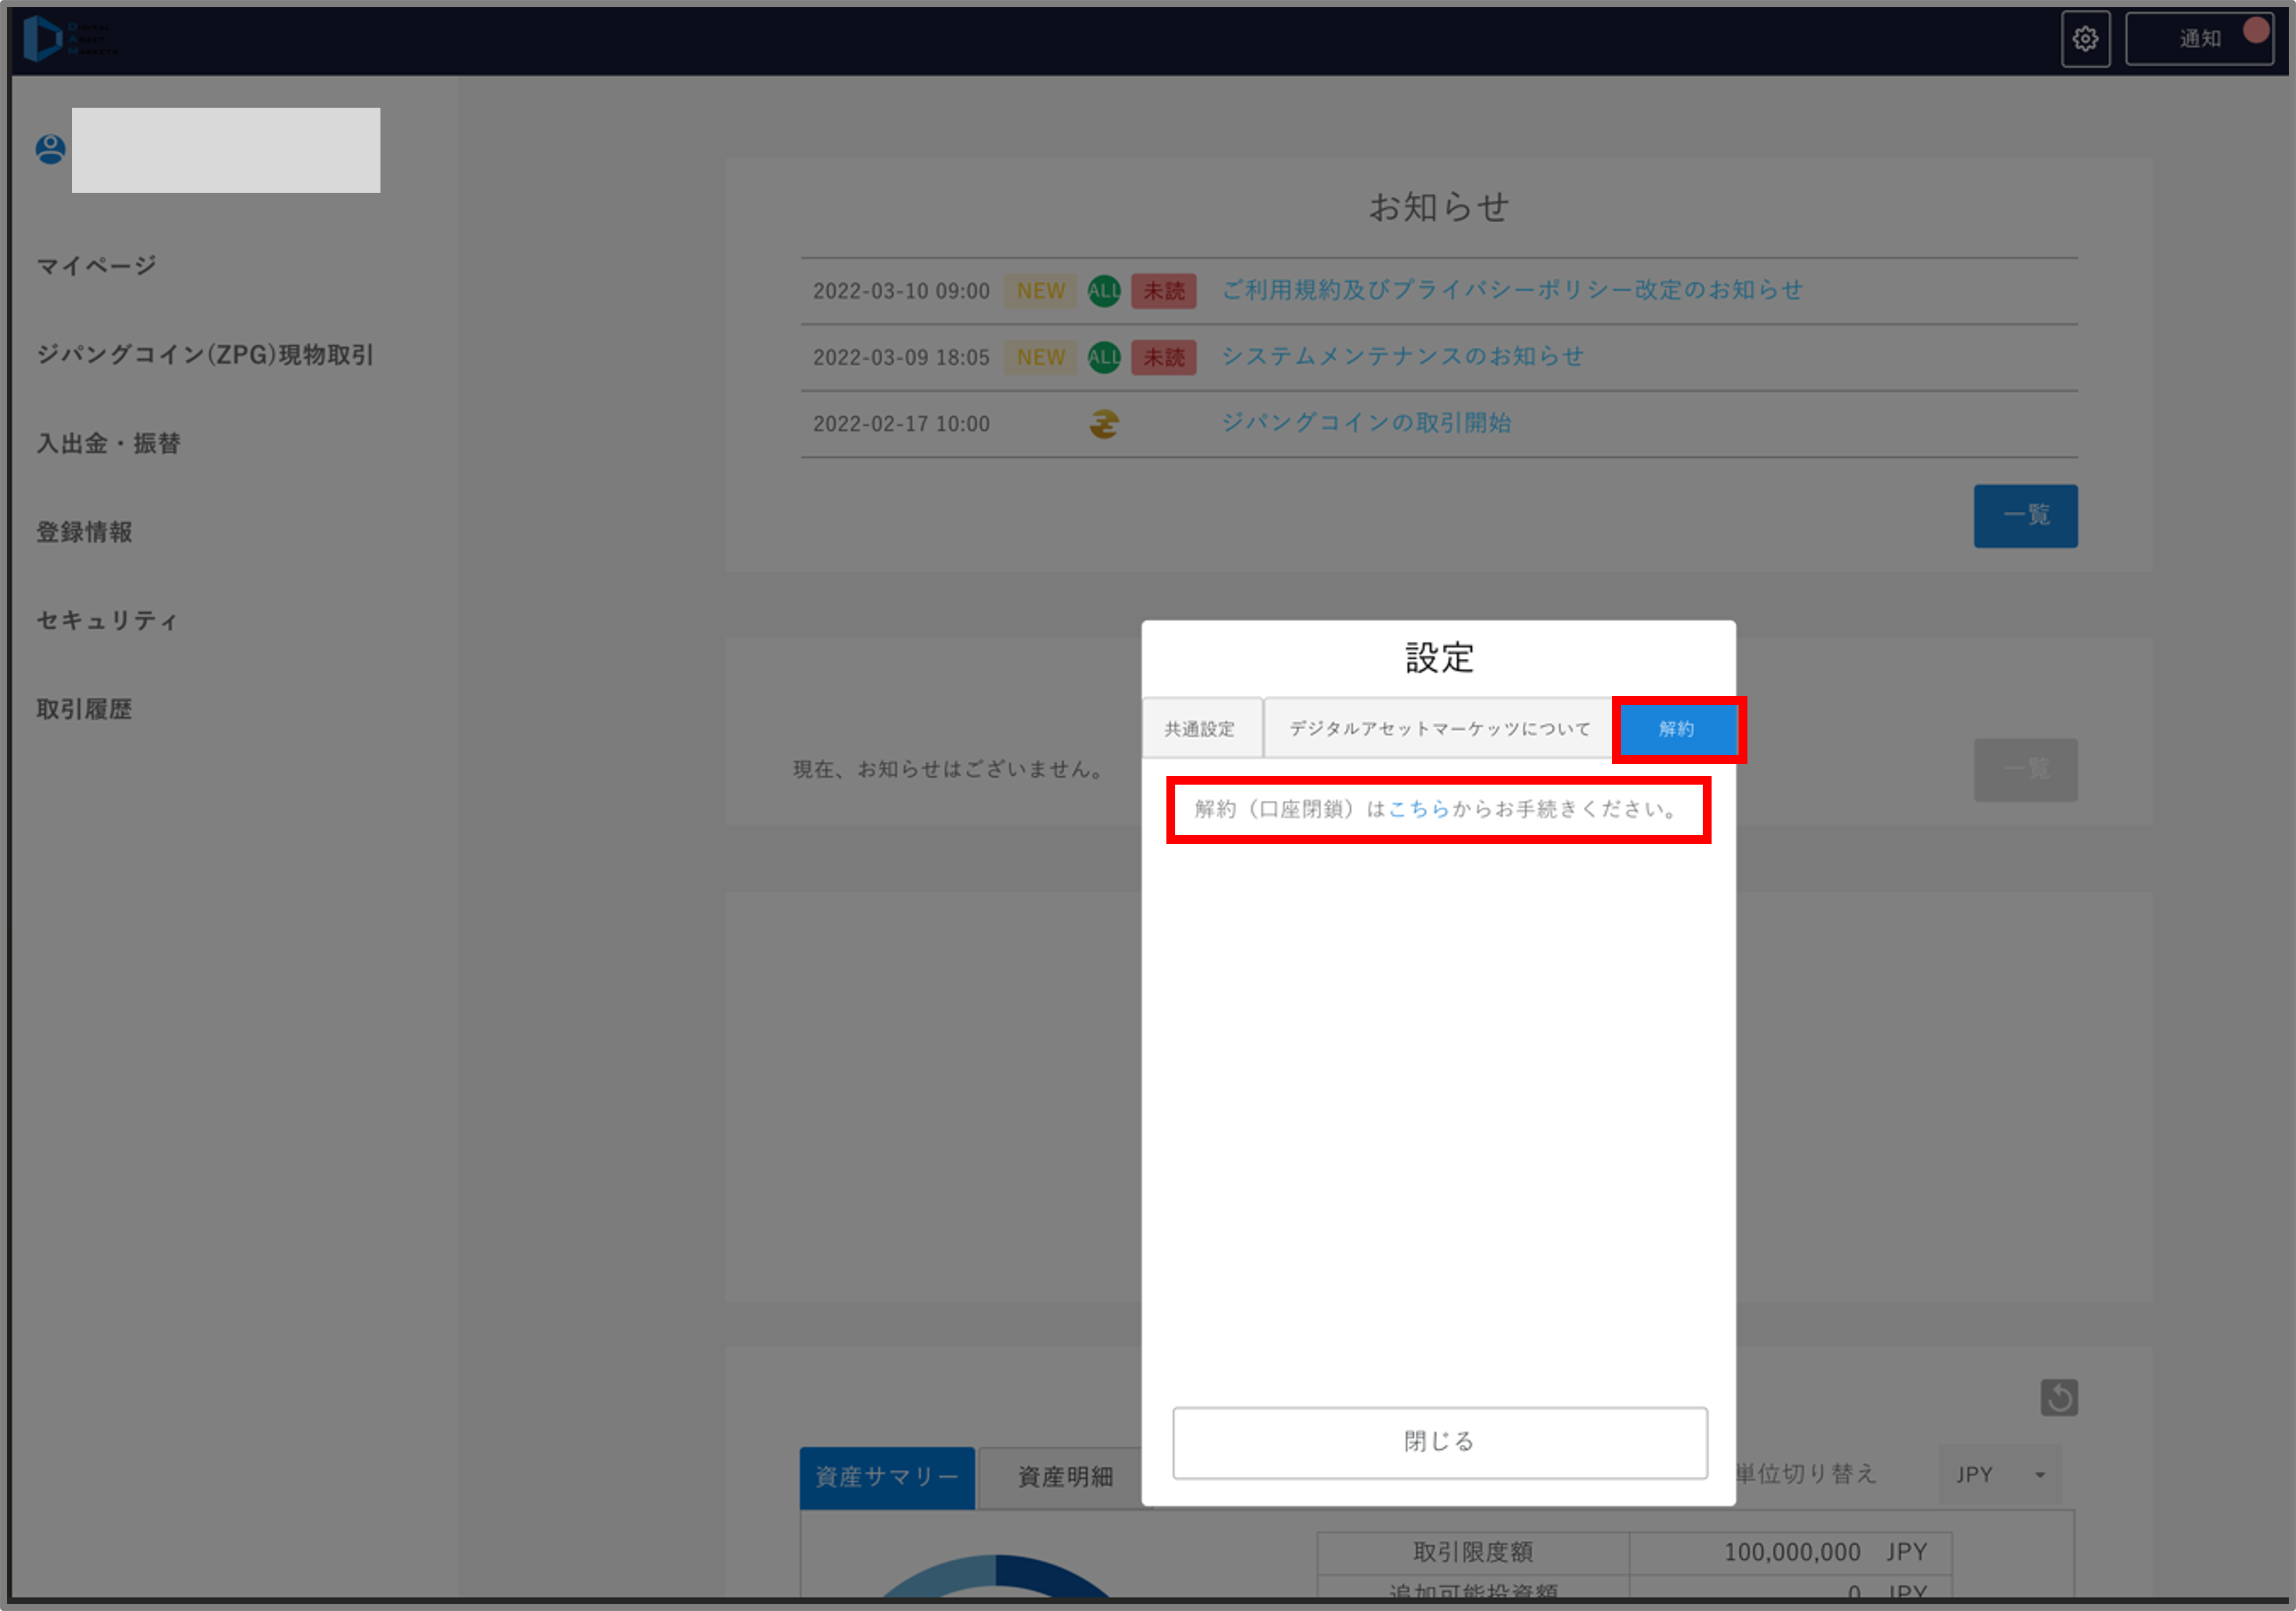This screenshot has width=2296, height=1611.
Task: Open ご利用規約及びプライバシーポリシー改定のお知らせ notice
Action: tap(1512, 290)
